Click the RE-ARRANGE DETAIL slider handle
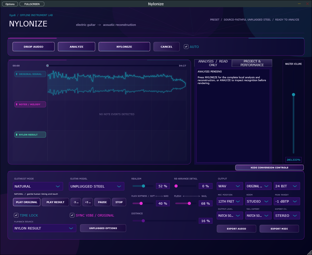This screenshot has height=255, width=312. pos(176,186)
